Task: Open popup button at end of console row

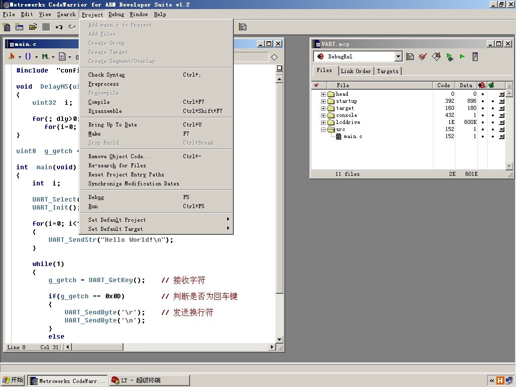Action: point(501,115)
